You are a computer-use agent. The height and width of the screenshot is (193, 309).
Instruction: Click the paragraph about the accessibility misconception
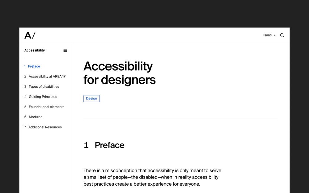pos(152,177)
